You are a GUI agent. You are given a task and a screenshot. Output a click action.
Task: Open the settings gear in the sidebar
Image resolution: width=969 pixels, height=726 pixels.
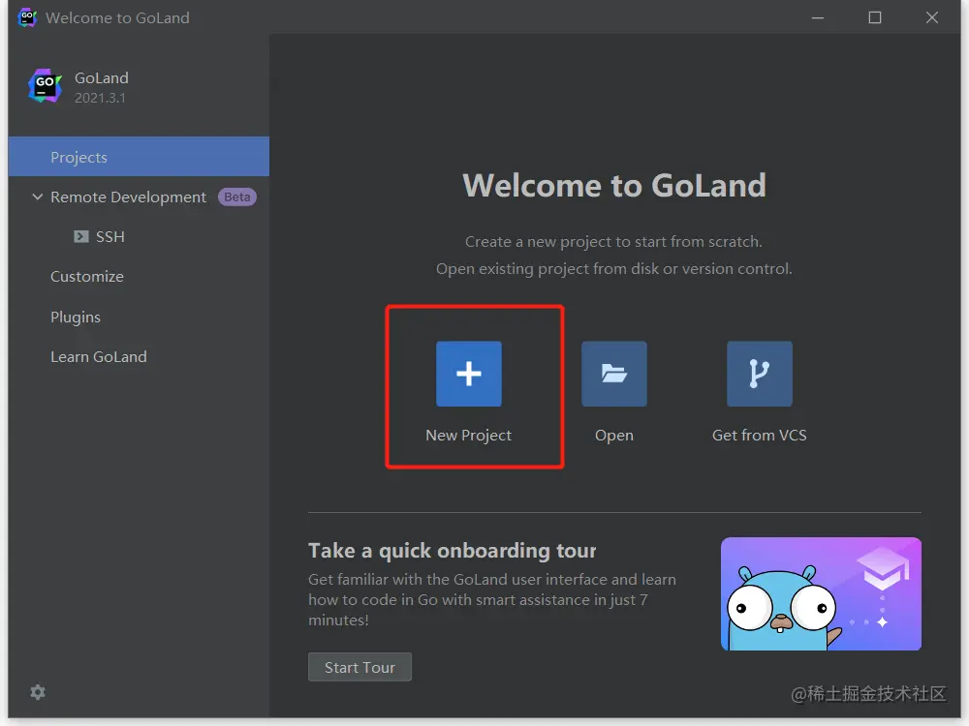pos(38,692)
